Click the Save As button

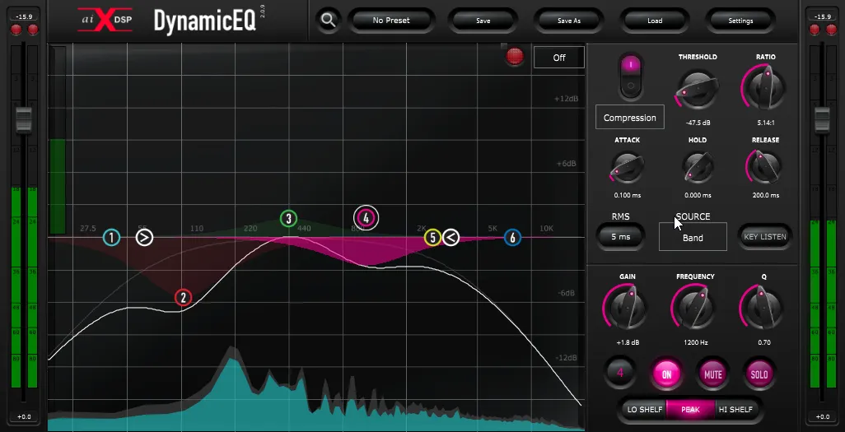tap(569, 21)
